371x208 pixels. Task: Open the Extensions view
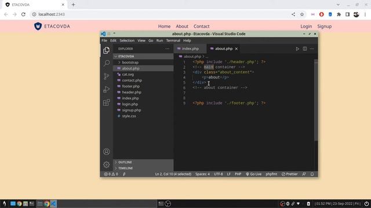107,102
